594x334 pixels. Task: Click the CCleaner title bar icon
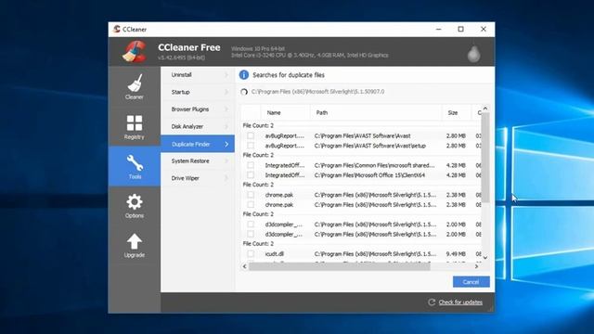117,29
